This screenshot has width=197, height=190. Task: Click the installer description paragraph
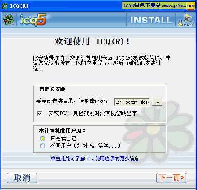coord(102,63)
